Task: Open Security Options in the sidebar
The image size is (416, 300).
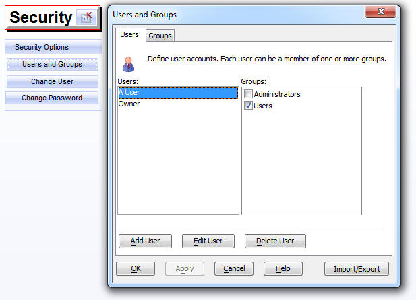Action: coord(53,48)
